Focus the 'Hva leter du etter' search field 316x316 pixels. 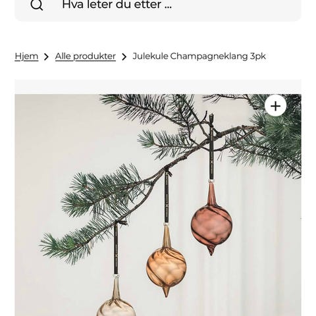[x=158, y=8]
